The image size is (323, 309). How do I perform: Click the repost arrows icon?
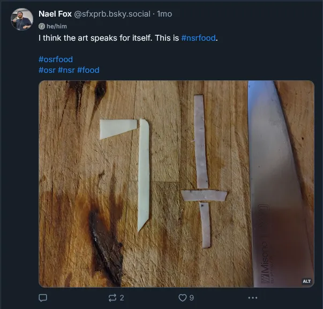tap(112, 298)
